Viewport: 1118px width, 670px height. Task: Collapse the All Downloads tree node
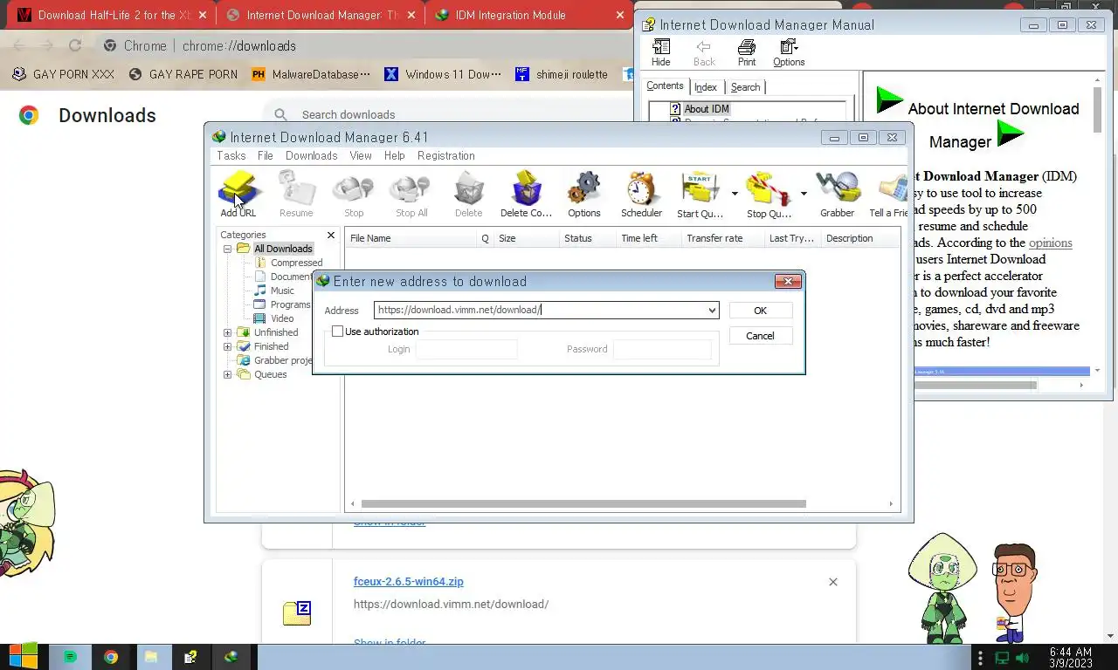tap(227, 249)
